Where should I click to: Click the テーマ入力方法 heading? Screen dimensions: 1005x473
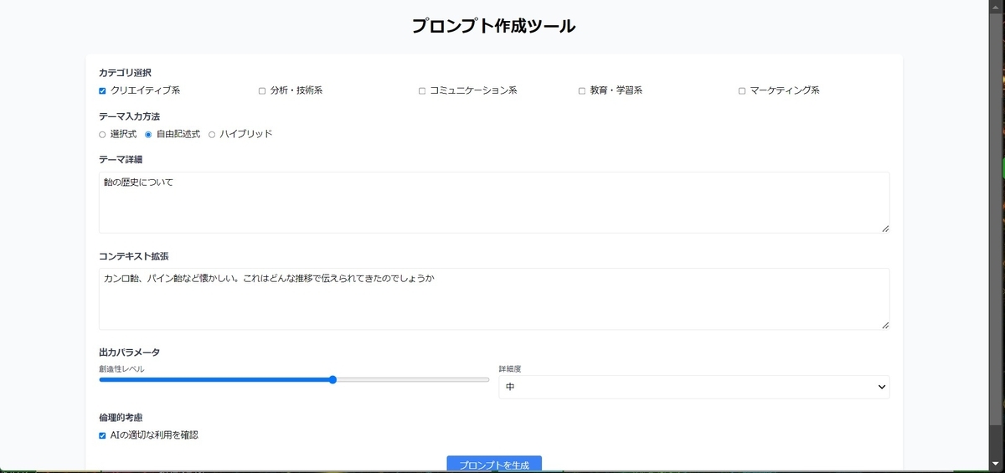129,116
